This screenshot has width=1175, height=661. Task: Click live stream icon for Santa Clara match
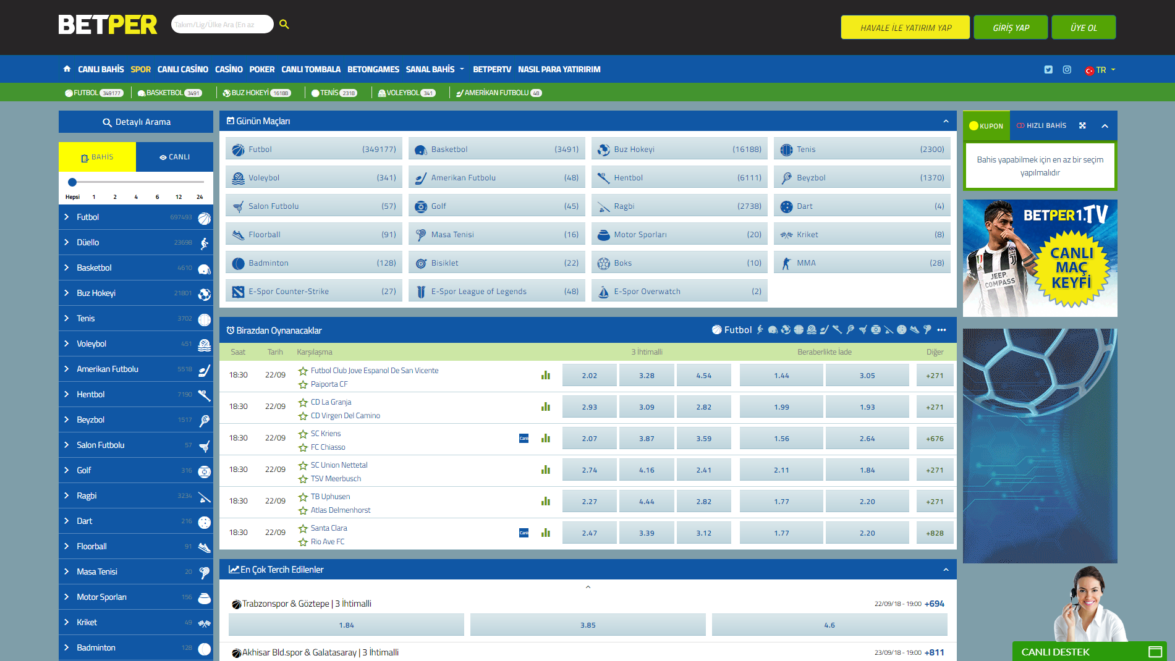pos(524,533)
